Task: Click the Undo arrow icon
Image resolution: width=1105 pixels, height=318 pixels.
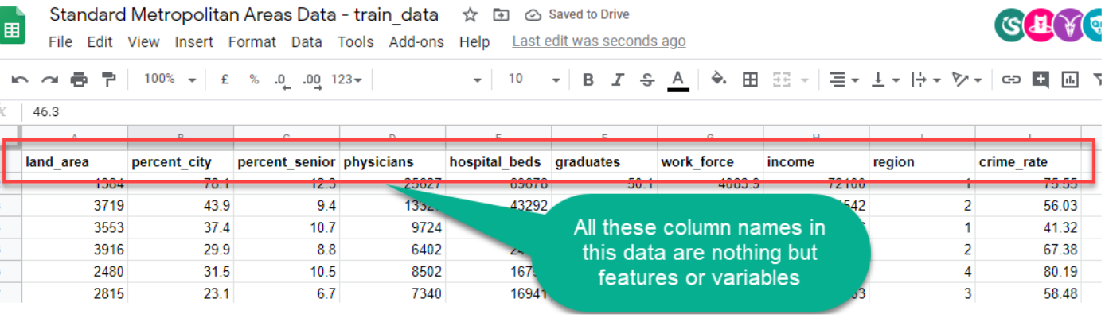Action: click(20, 79)
